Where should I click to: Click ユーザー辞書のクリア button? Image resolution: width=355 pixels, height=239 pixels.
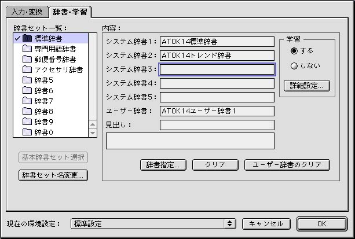287,165
